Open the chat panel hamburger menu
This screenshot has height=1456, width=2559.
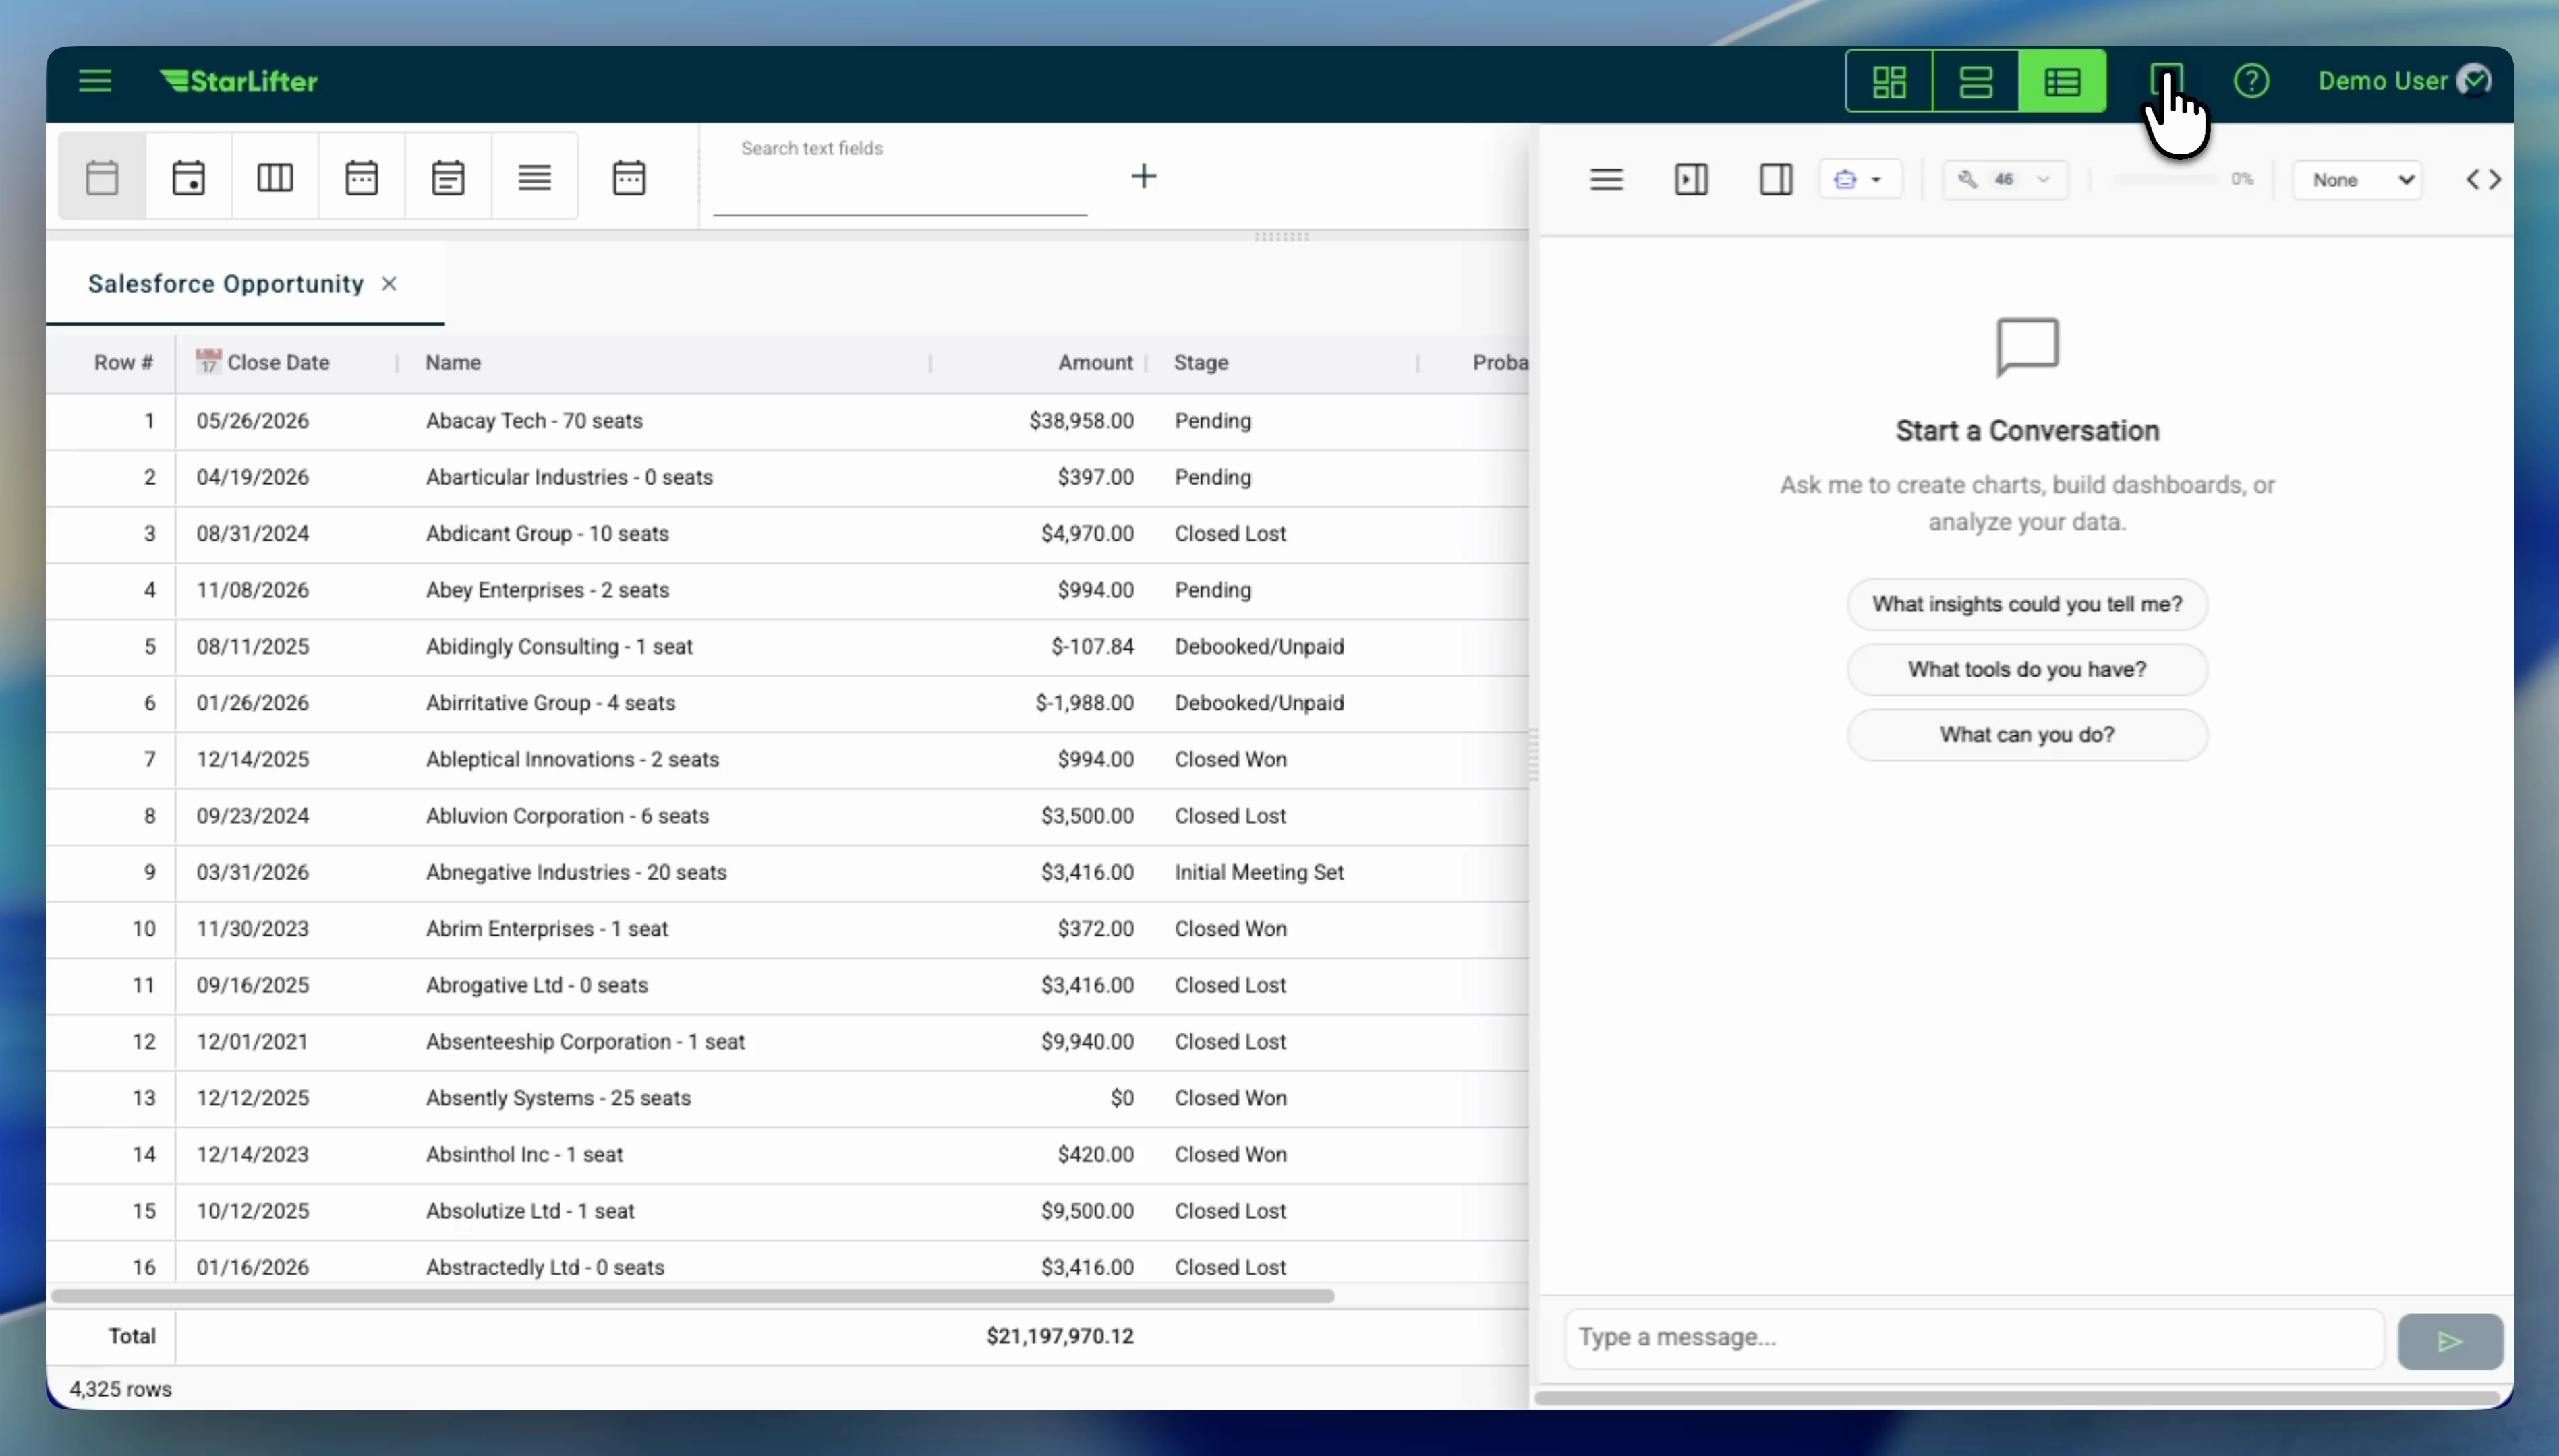click(1606, 180)
